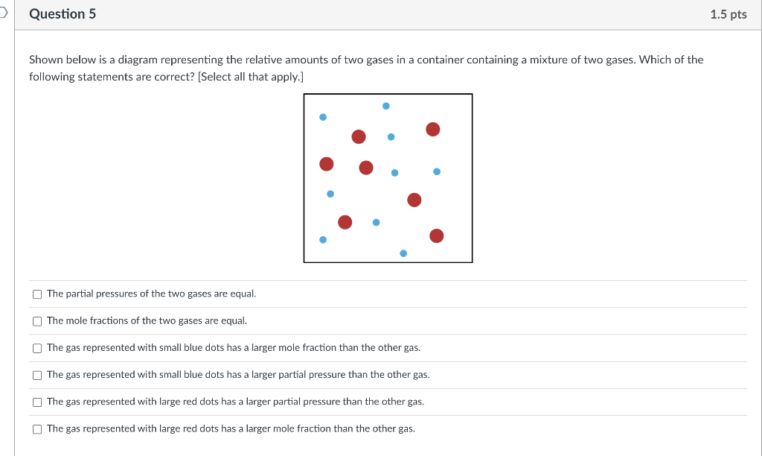Click the topmost red dot in the box
Image resolution: width=762 pixels, height=456 pixels.
432,129
